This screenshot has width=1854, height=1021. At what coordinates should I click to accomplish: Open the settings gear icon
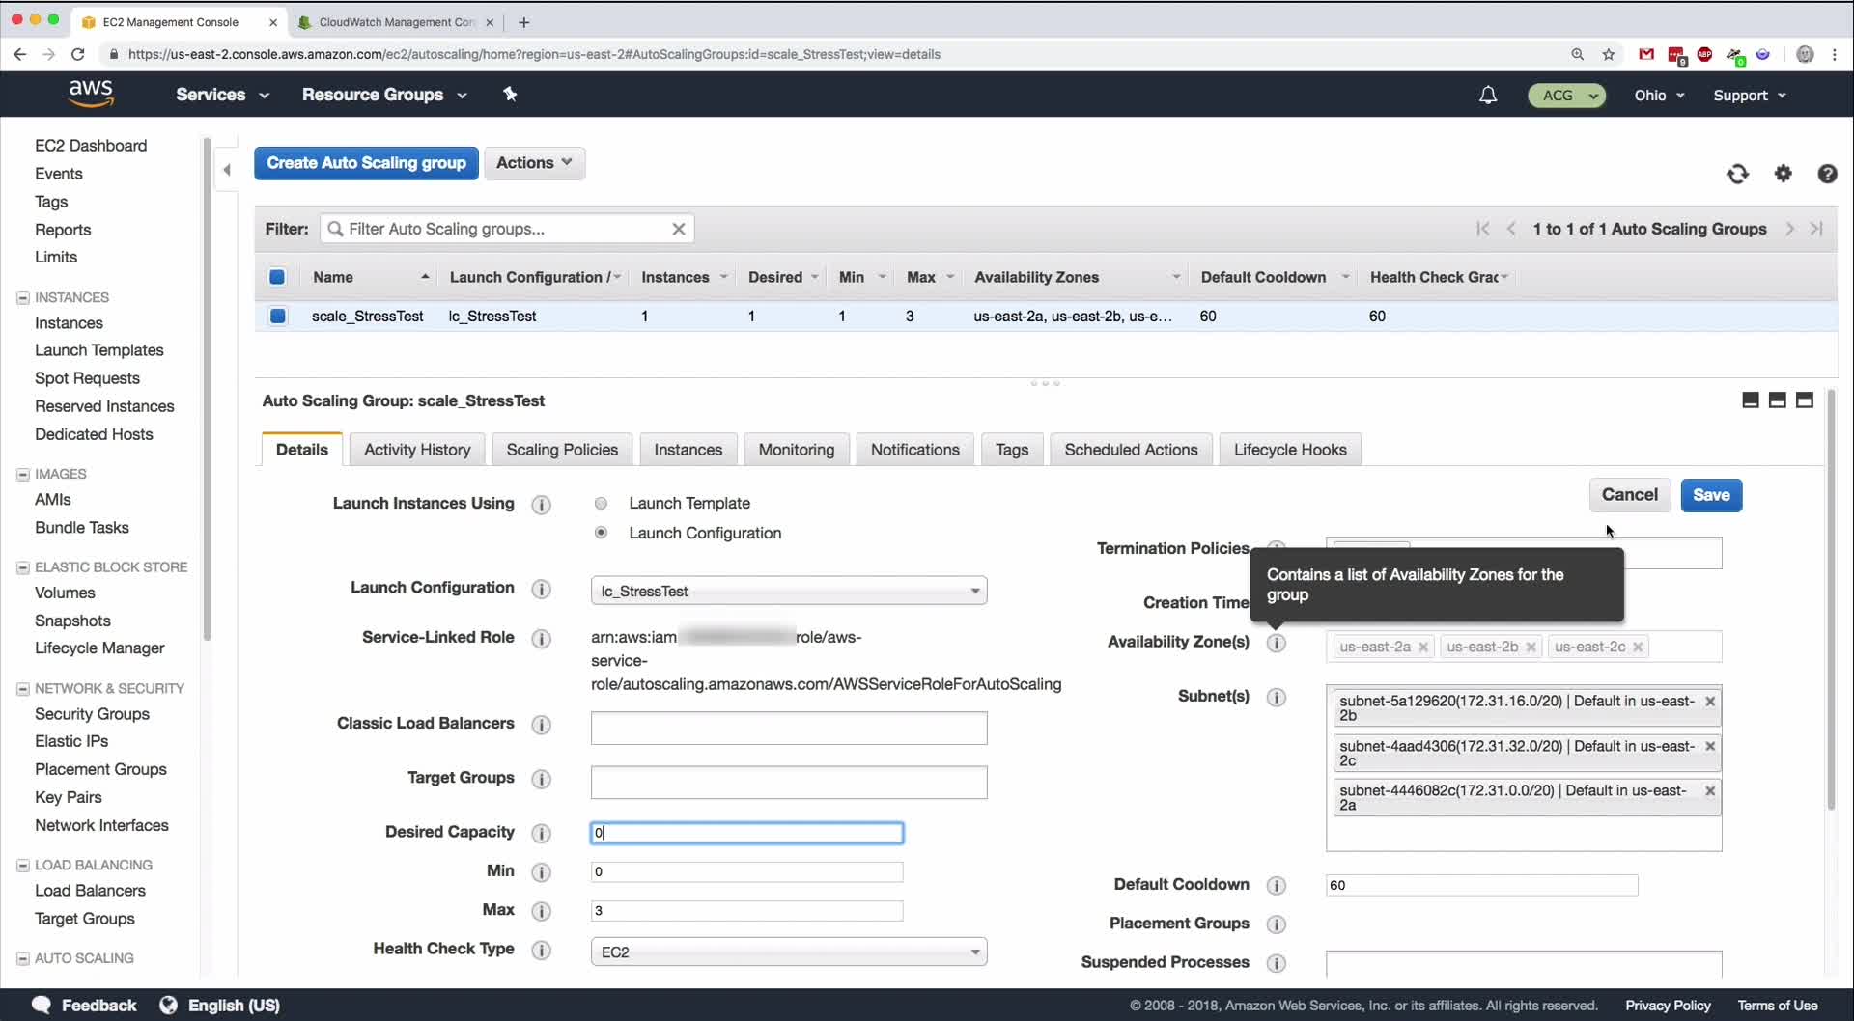point(1783,174)
